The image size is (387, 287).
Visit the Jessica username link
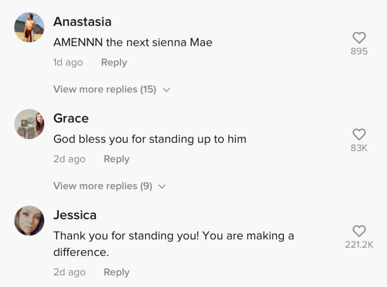coord(75,215)
